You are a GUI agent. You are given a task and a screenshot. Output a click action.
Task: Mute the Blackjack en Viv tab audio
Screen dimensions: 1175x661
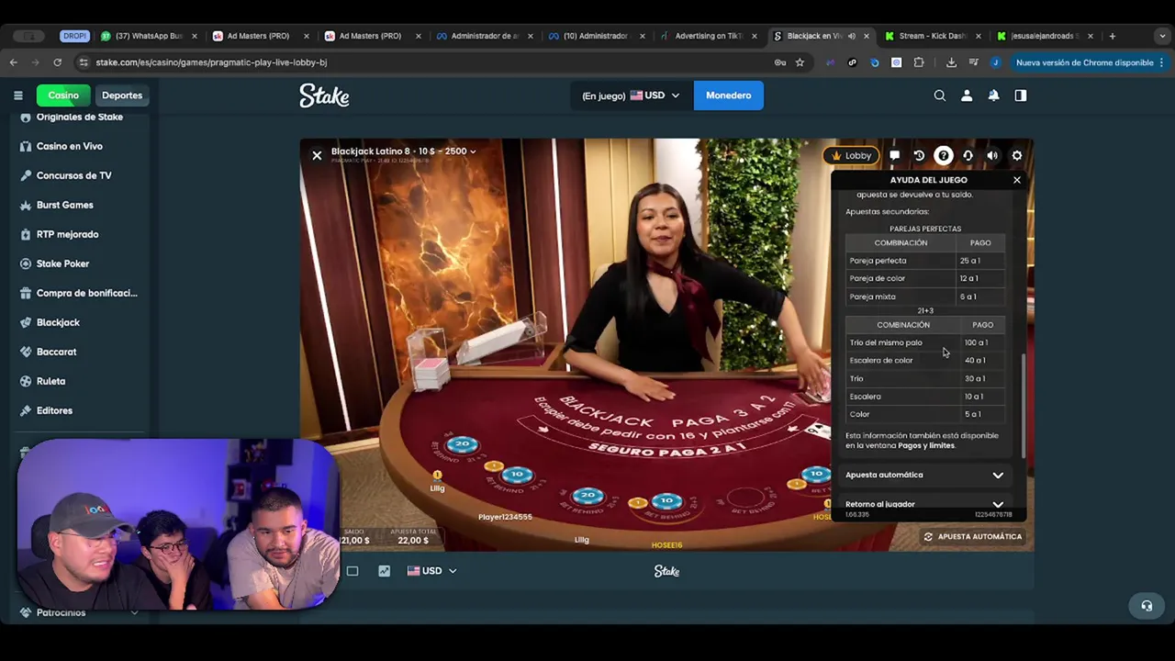click(851, 36)
